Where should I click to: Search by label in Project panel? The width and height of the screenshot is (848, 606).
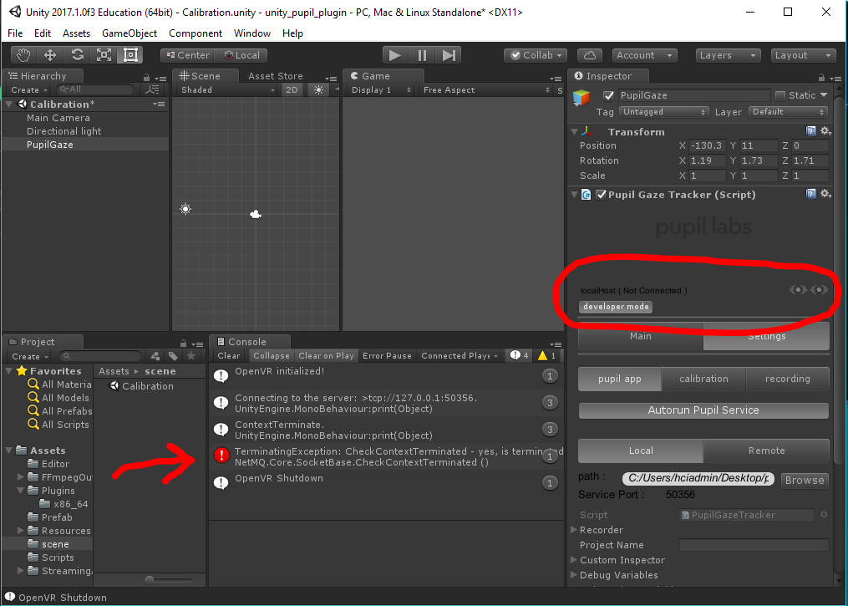(173, 356)
